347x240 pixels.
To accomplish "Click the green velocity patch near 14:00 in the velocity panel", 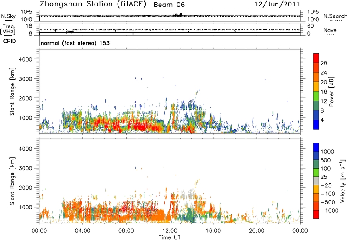I will 190,215.
